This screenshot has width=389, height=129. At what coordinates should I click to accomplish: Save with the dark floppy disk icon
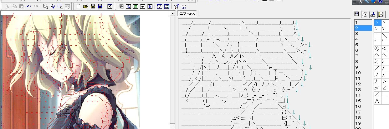[x=93, y=6]
